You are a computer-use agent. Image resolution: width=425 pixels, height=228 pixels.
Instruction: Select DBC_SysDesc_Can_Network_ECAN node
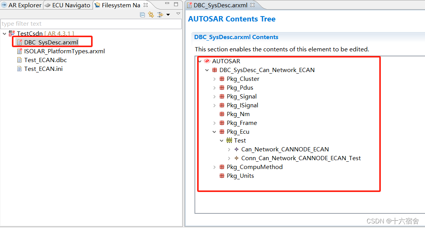(x=267, y=70)
